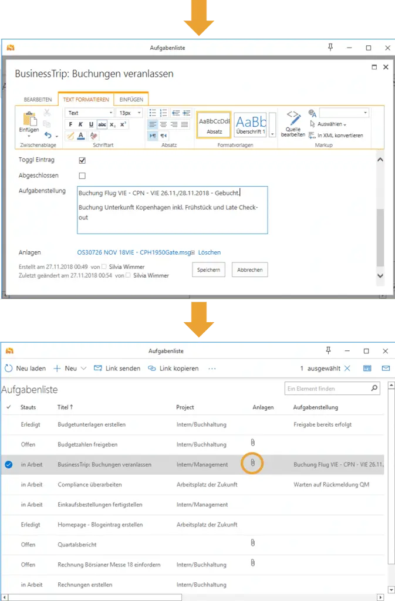Screen dimensions: 395x601
Task: Click Link senden
Action: click(117, 369)
